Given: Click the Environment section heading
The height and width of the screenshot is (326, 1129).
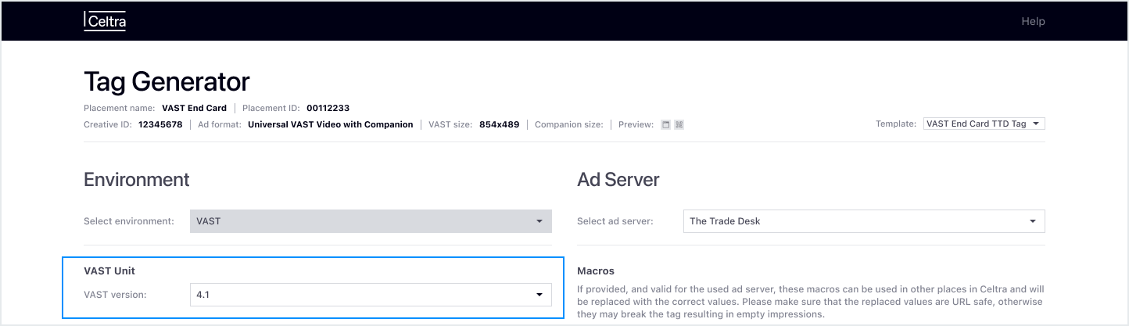Looking at the screenshot, I should 137,180.
